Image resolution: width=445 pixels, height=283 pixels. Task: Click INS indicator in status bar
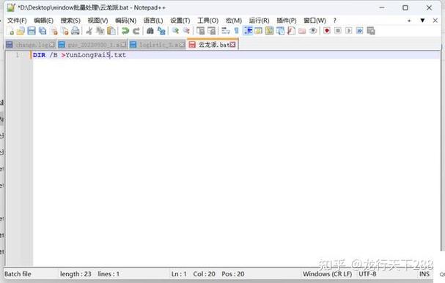424,274
